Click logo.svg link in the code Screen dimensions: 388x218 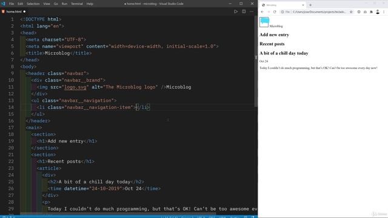click(x=75, y=87)
